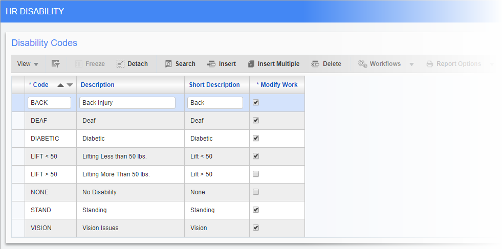503x249 pixels.
Task: Click the Detach table icon
Action: click(x=120, y=64)
